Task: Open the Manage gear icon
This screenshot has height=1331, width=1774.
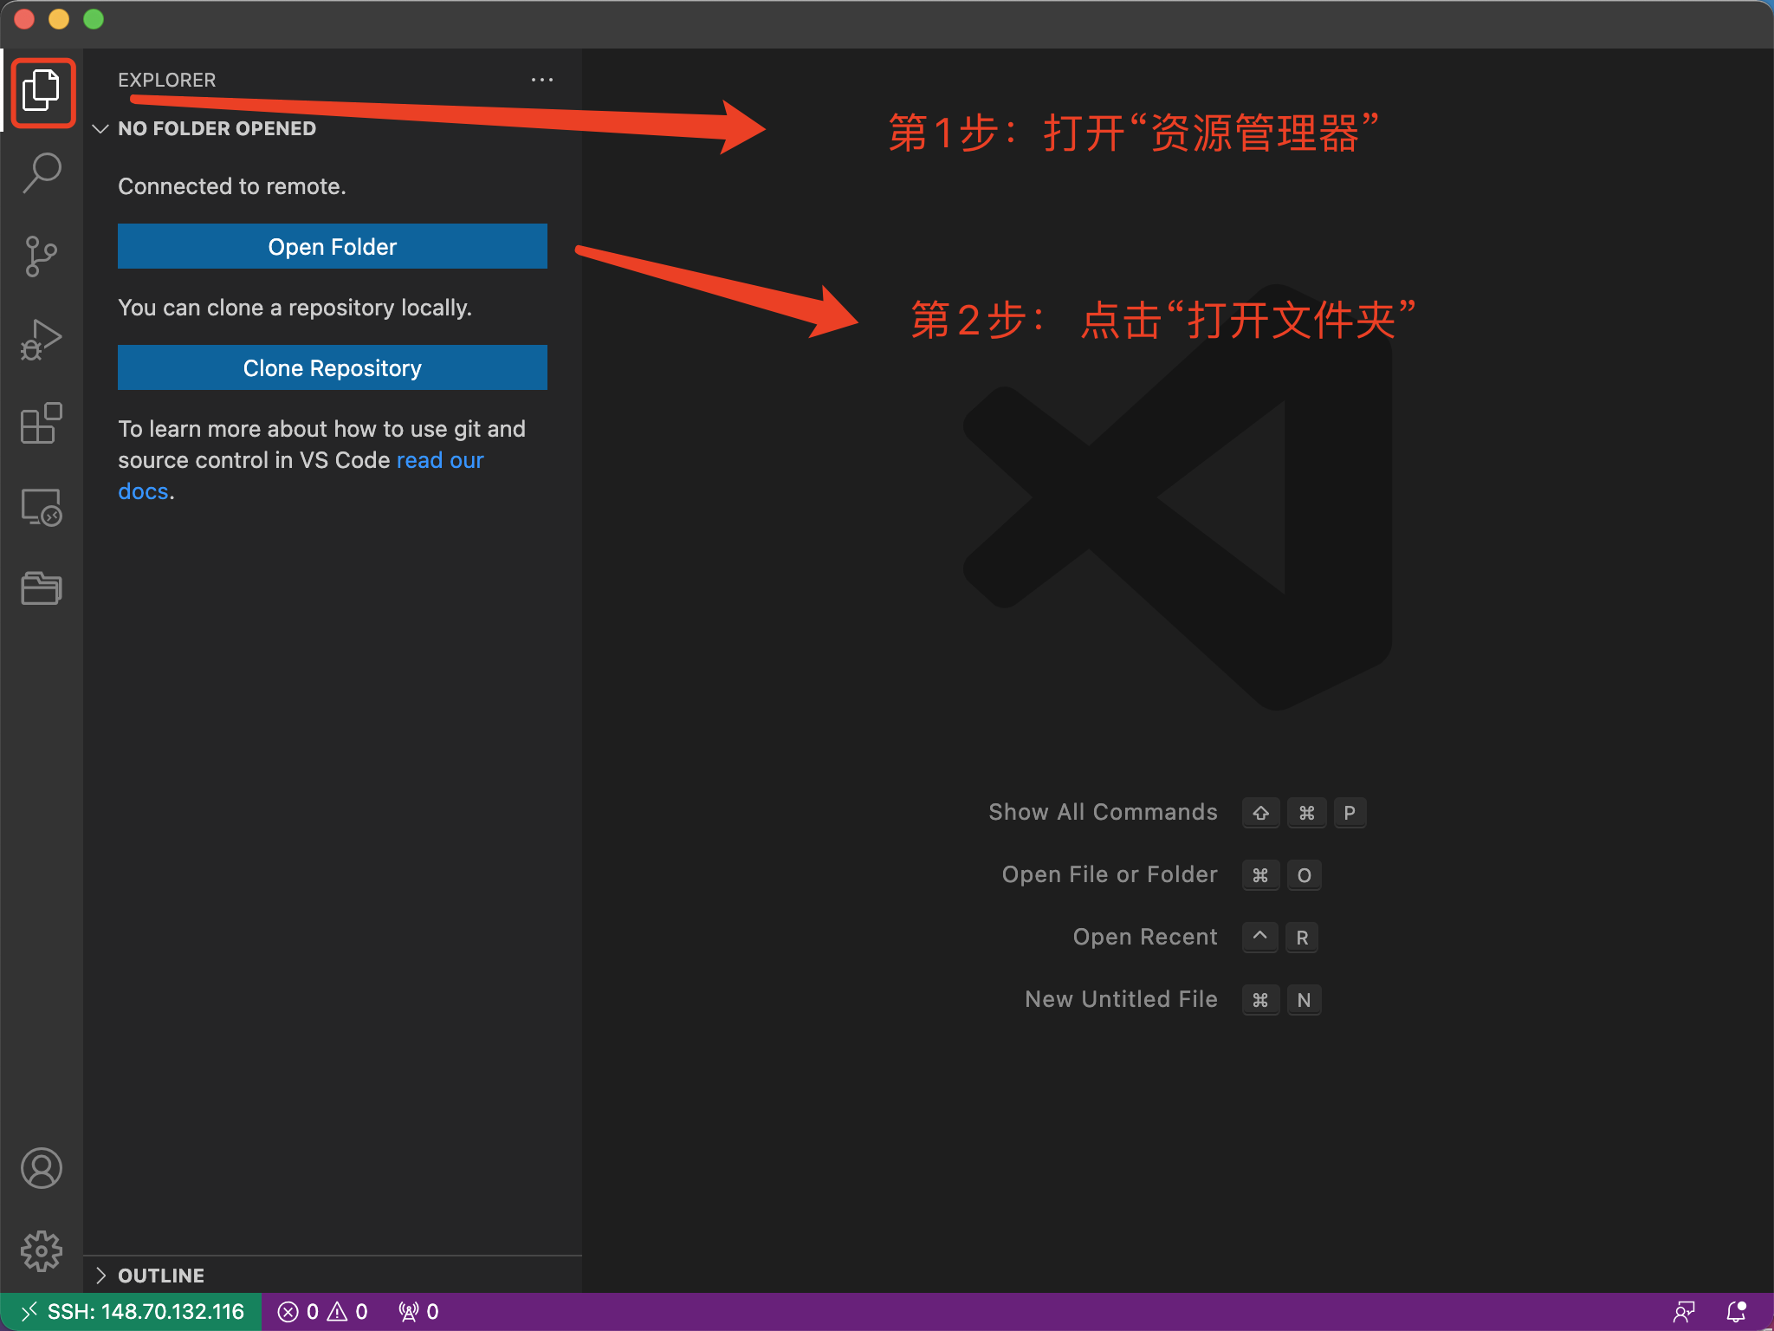Action: [x=42, y=1251]
